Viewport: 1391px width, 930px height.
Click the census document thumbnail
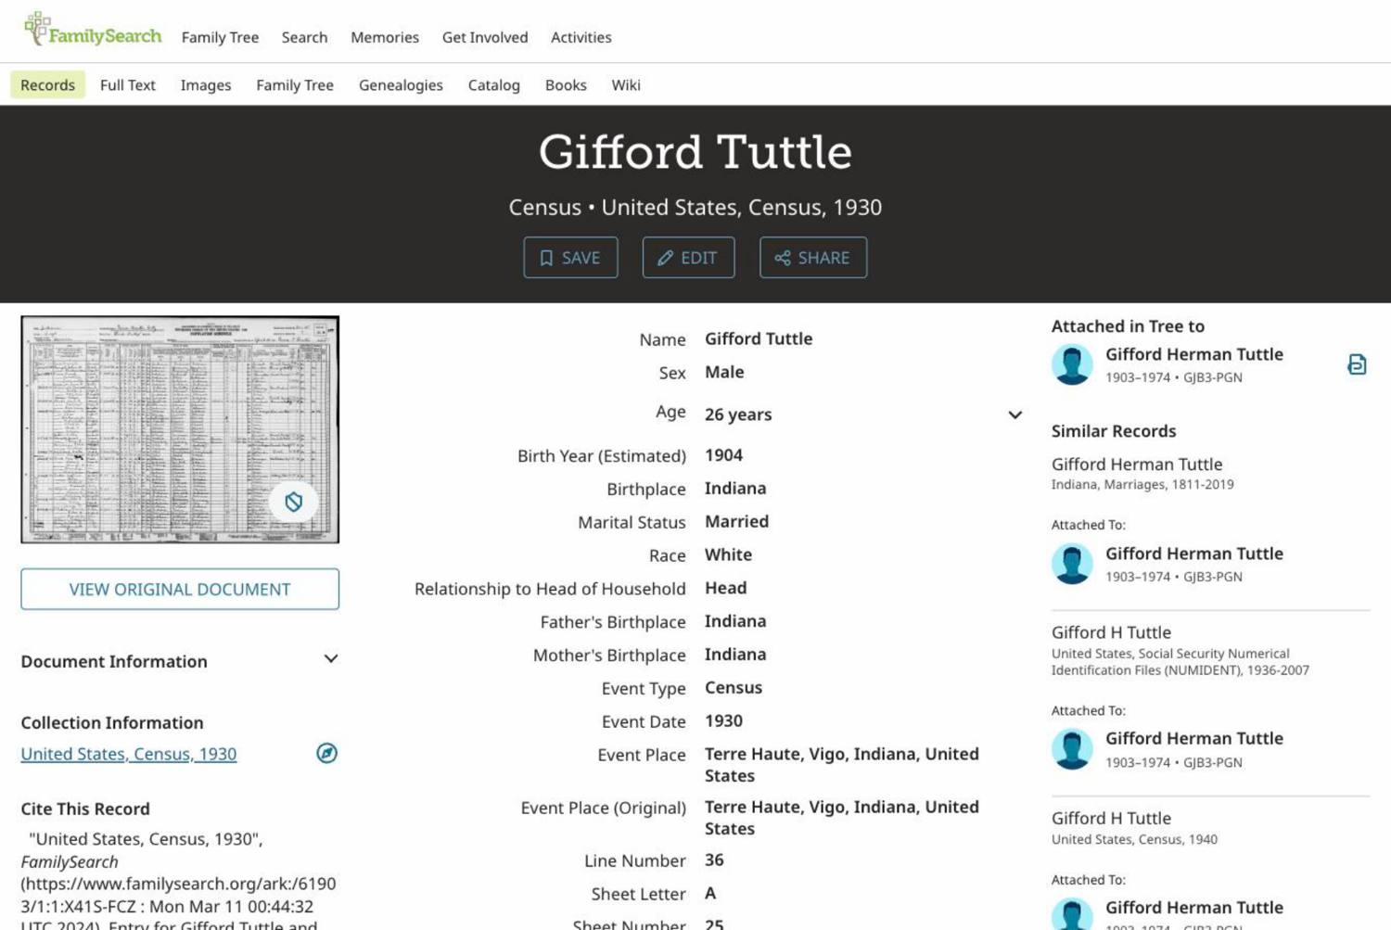[180, 429]
